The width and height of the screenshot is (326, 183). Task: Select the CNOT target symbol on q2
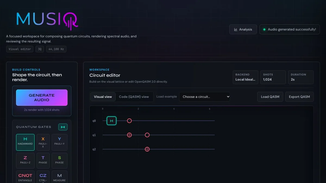click(147, 149)
